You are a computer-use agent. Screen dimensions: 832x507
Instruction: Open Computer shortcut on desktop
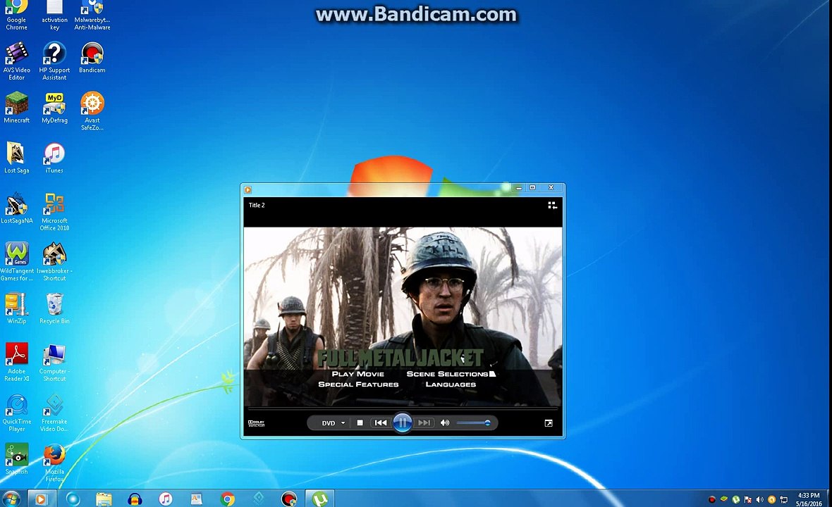pyautogui.click(x=54, y=362)
